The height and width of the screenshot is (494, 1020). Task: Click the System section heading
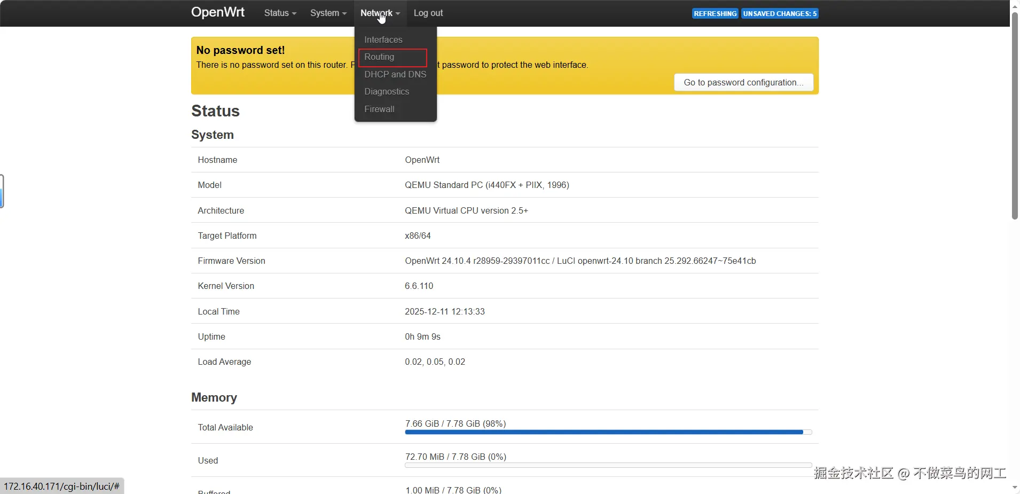[x=213, y=135]
